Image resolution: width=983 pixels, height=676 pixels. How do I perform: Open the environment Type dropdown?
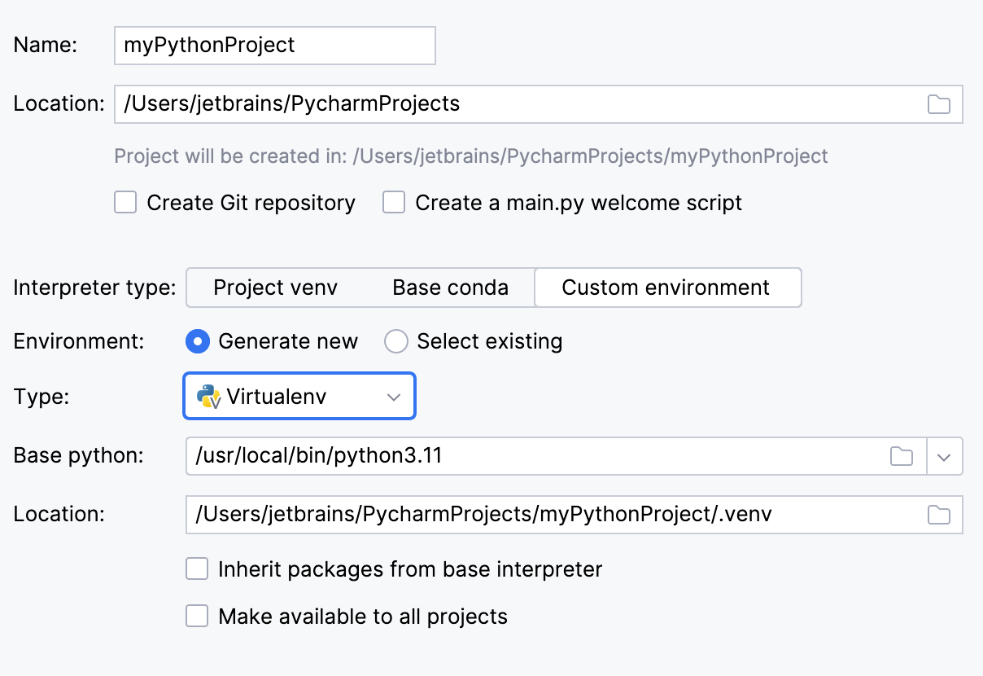299,397
